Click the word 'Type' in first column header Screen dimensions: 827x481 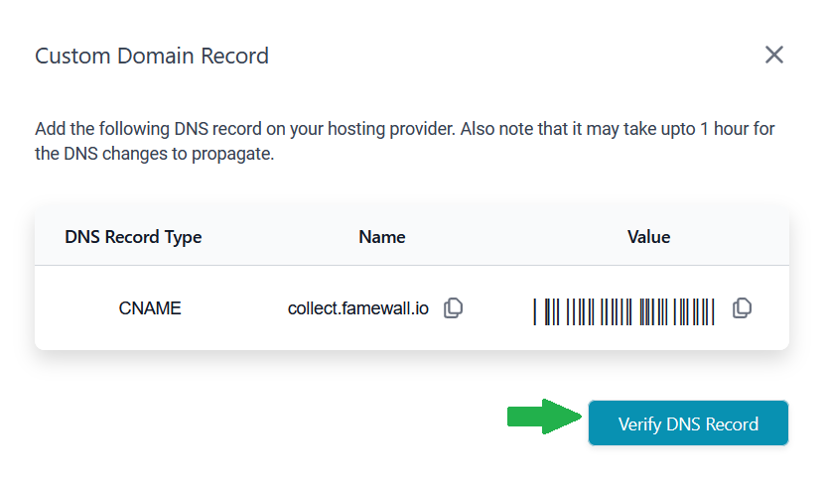183,237
